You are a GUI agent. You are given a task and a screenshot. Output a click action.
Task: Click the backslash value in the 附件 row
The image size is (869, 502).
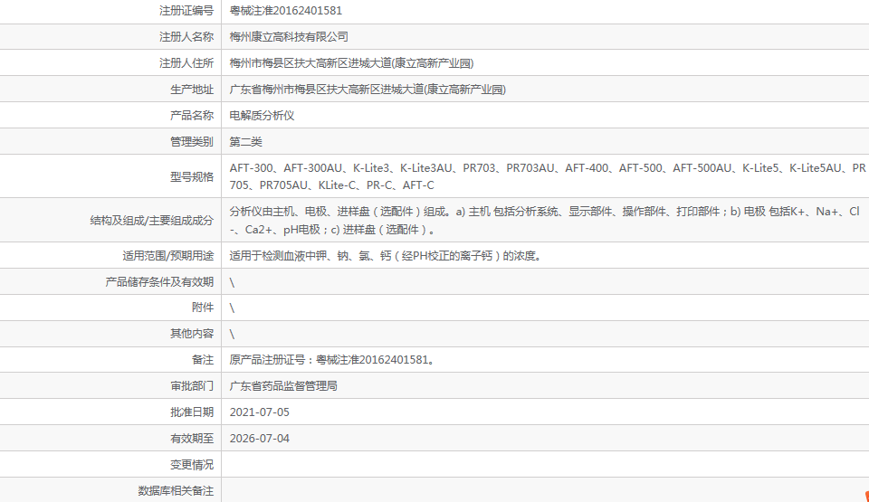(233, 308)
